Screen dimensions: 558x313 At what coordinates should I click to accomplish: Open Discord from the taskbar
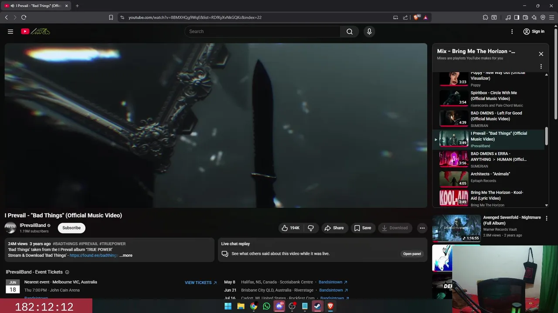pos(279,306)
